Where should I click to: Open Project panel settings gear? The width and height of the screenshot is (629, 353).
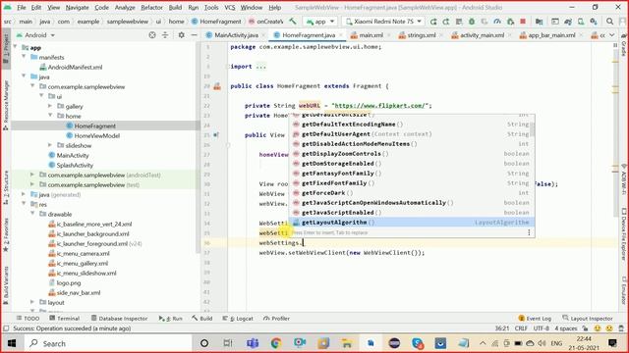(181, 35)
